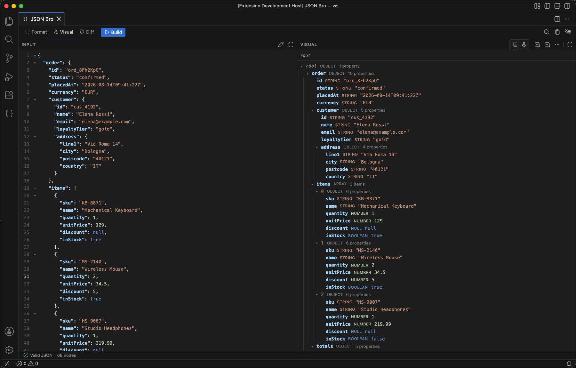Open the JSON Bro braces icon in activity bar
This screenshot has height=368, width=576.
coord(9,113)
